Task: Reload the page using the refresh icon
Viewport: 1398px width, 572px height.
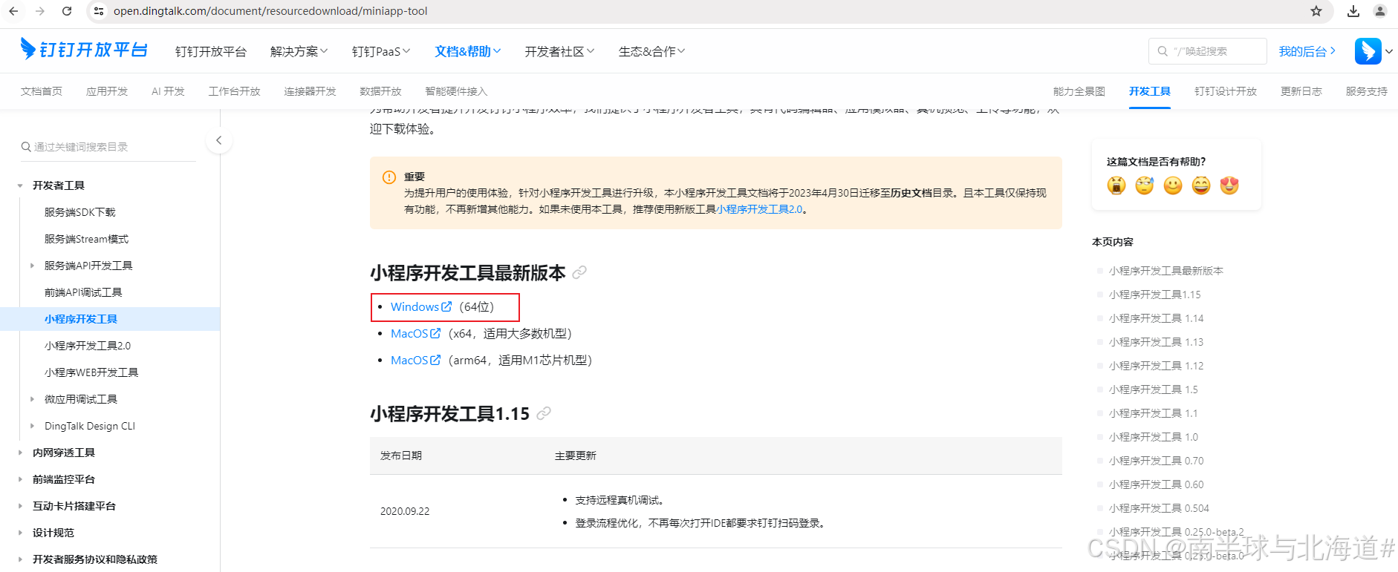Action: click(x=67, y=11)
